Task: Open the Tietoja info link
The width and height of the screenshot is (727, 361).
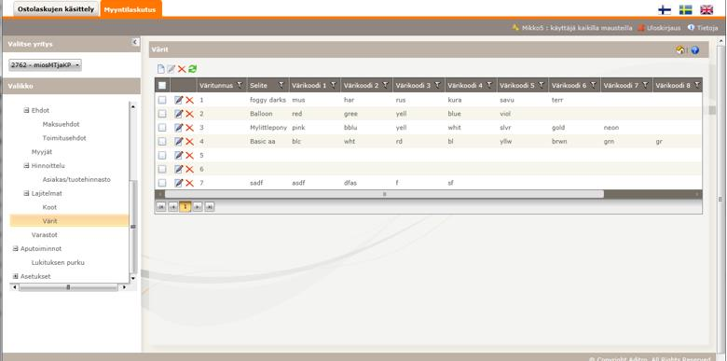Action: [x=707, y=28]
